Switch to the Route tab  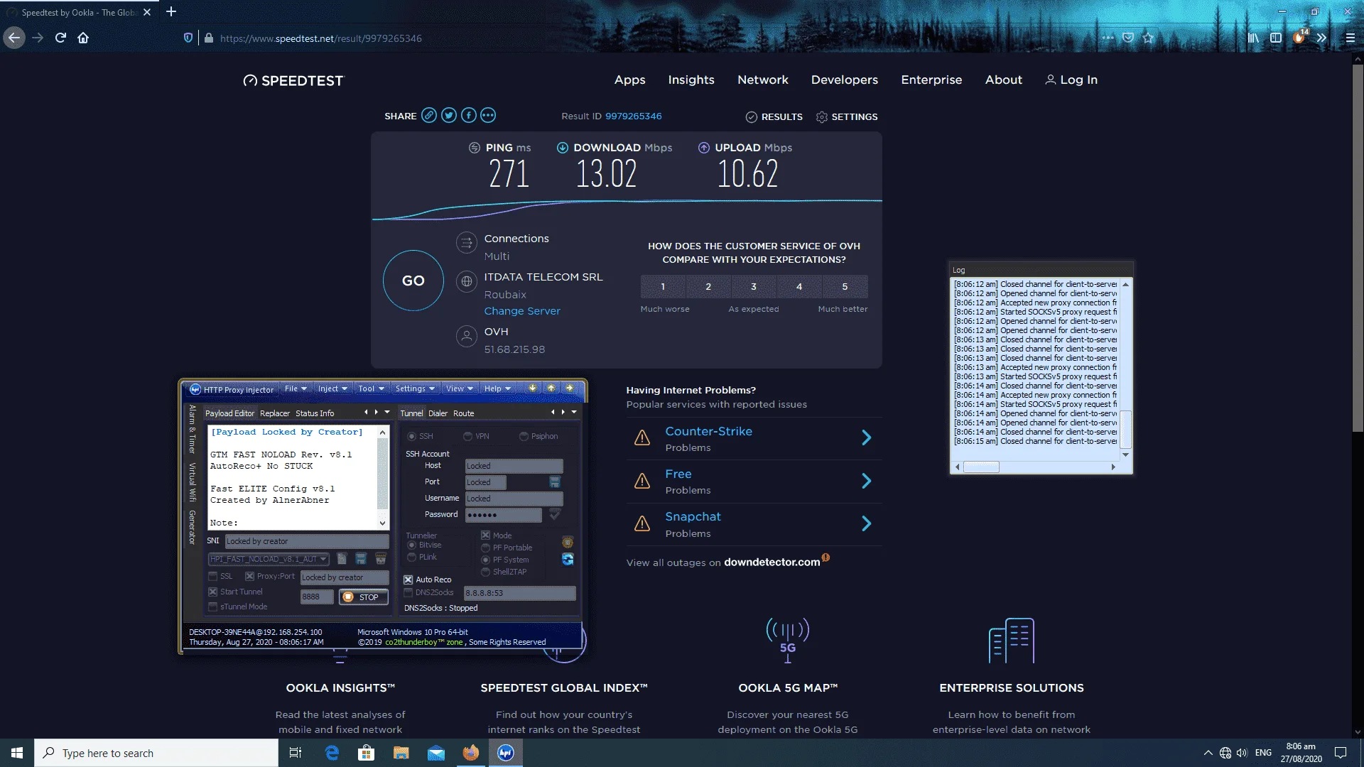[463, 413]
